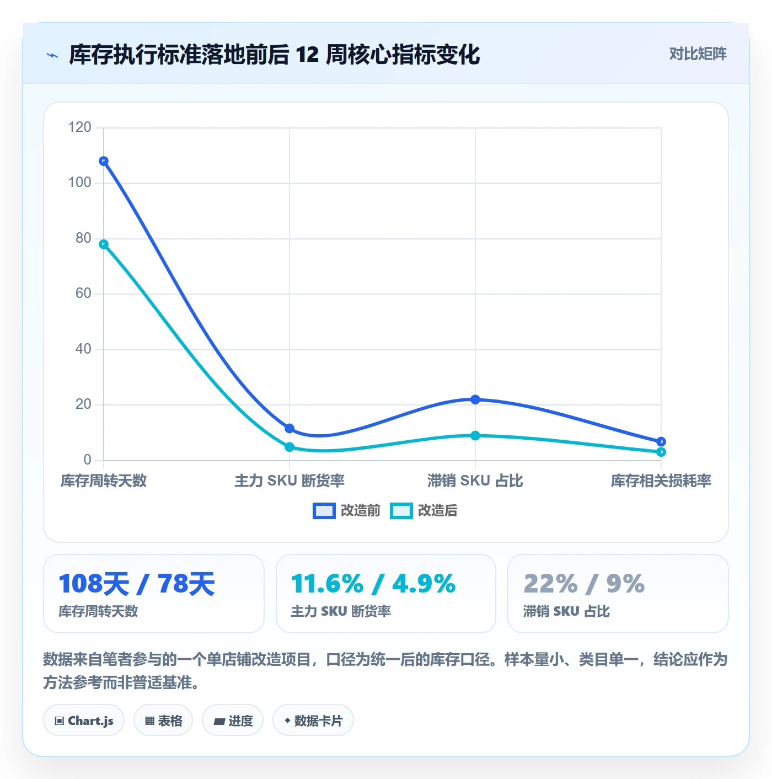This screenshot has height=779, width=772.
Task: Select the 表格 tag pill
Action: tap(163, 721)
